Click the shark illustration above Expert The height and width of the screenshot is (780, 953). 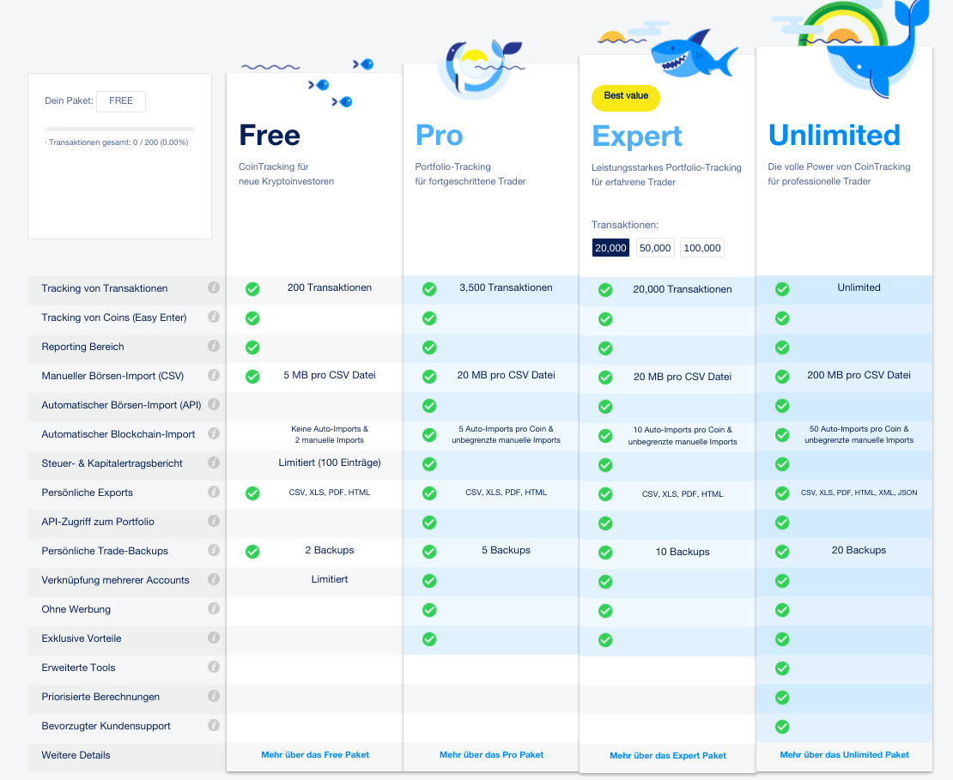click(693, 55)
